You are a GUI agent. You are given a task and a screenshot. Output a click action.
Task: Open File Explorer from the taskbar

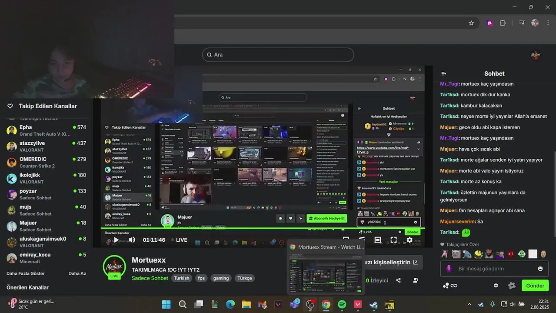(x=246, y=304)
